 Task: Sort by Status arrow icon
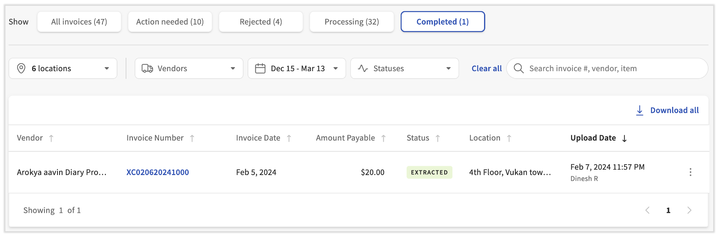point(437,138)
